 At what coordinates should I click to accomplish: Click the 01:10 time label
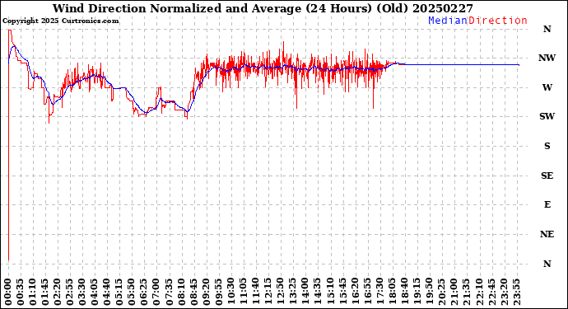(x=33, y=292)
